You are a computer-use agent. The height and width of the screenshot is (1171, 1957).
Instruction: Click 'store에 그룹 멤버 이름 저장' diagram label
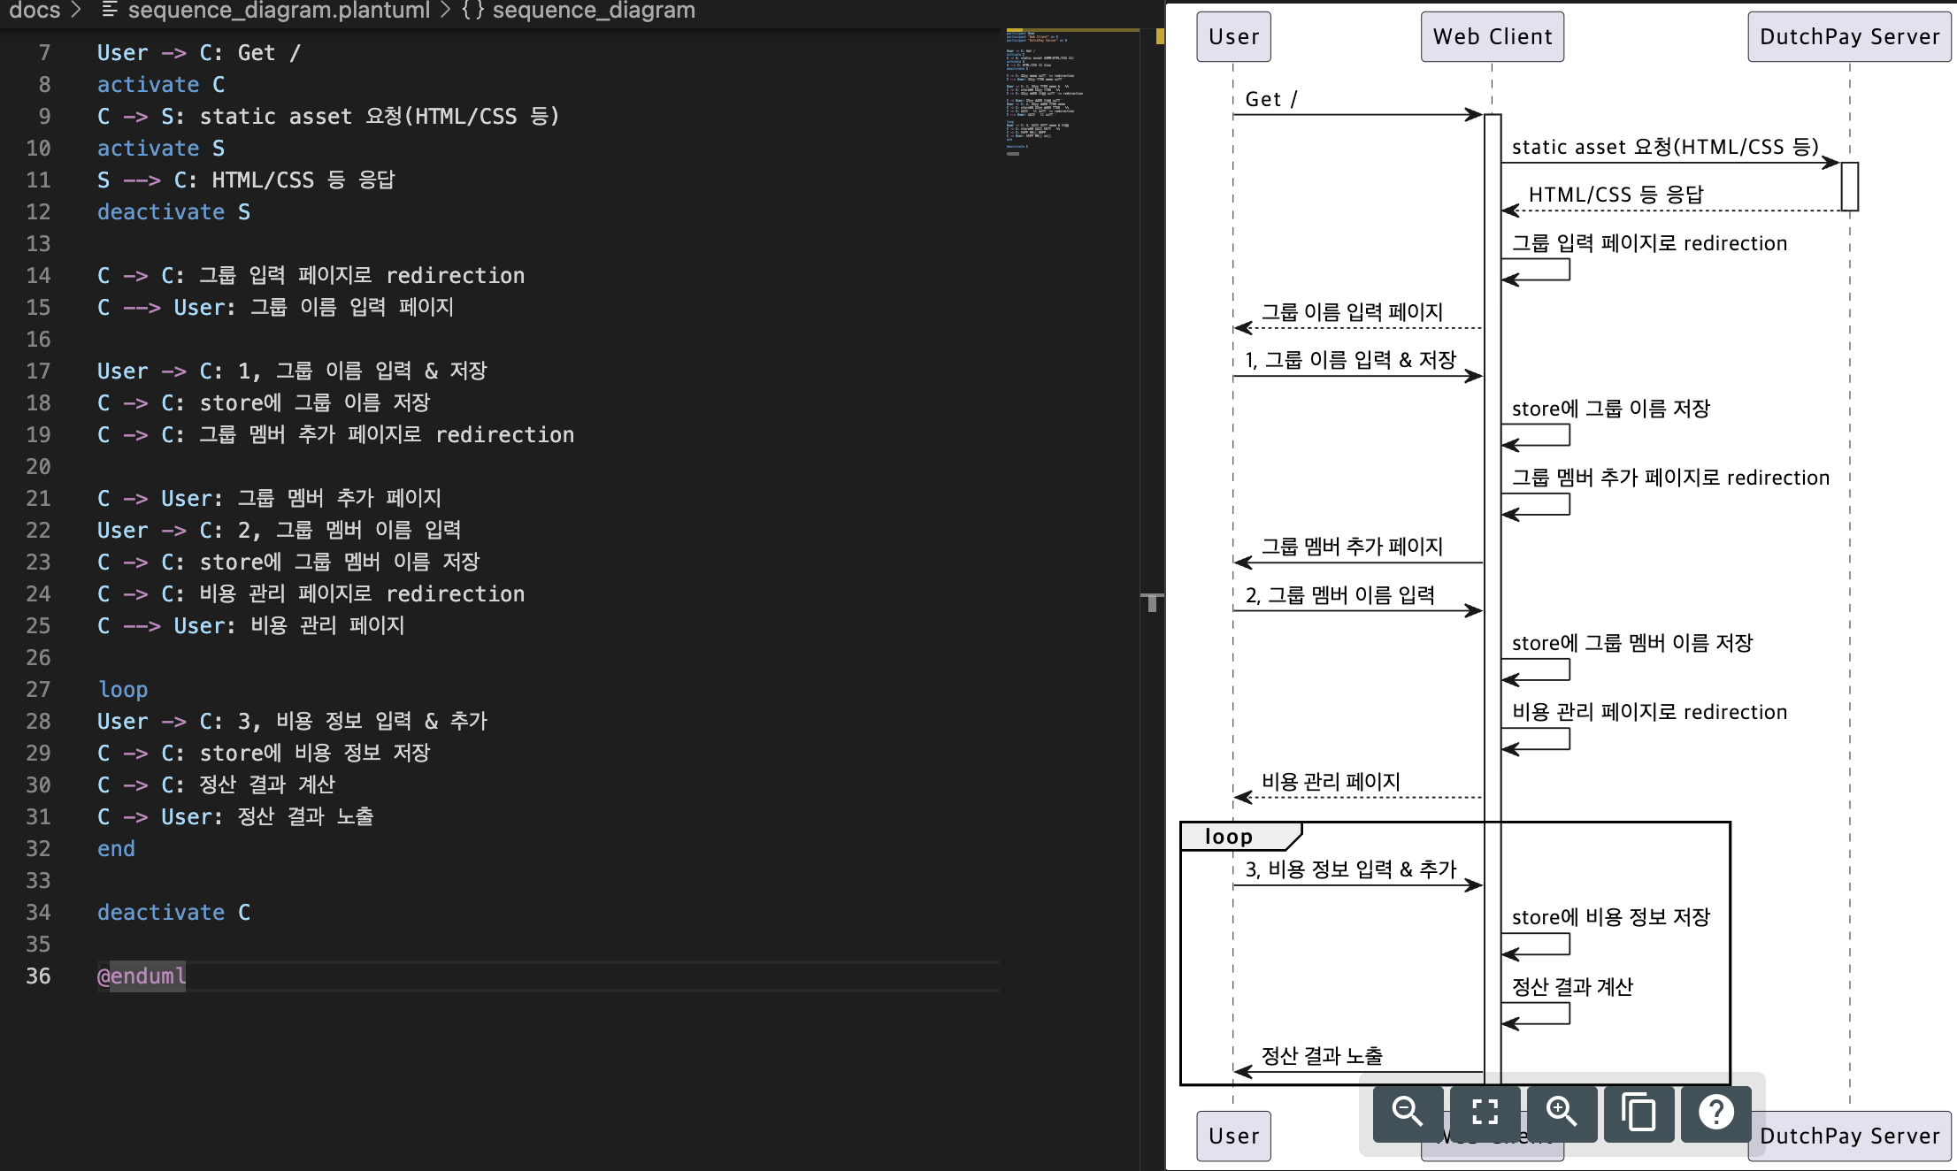(x=1632, y=643)
